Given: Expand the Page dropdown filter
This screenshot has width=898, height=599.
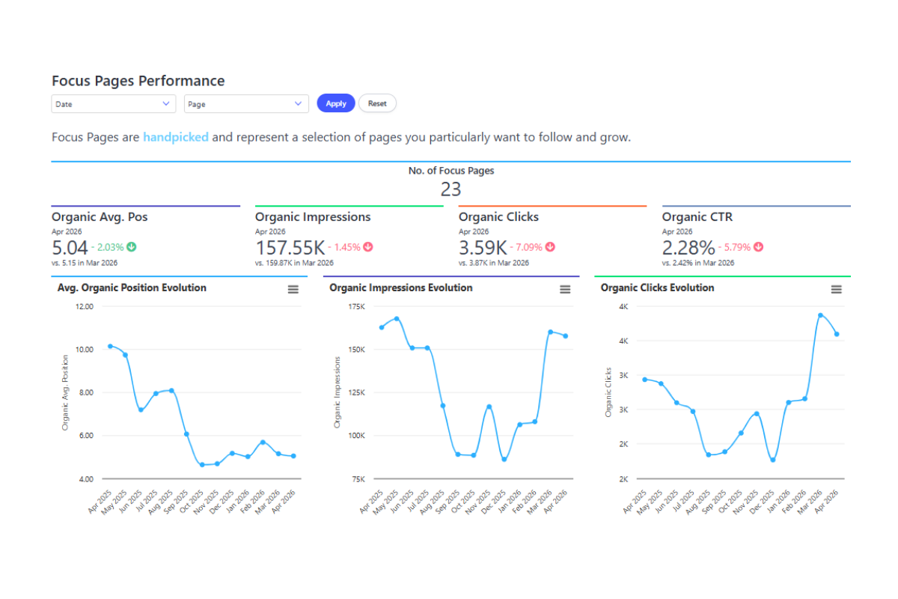Looking at the screenshot, I should point(246,104).
